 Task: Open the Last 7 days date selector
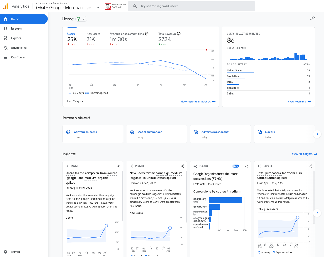[75, 101]
